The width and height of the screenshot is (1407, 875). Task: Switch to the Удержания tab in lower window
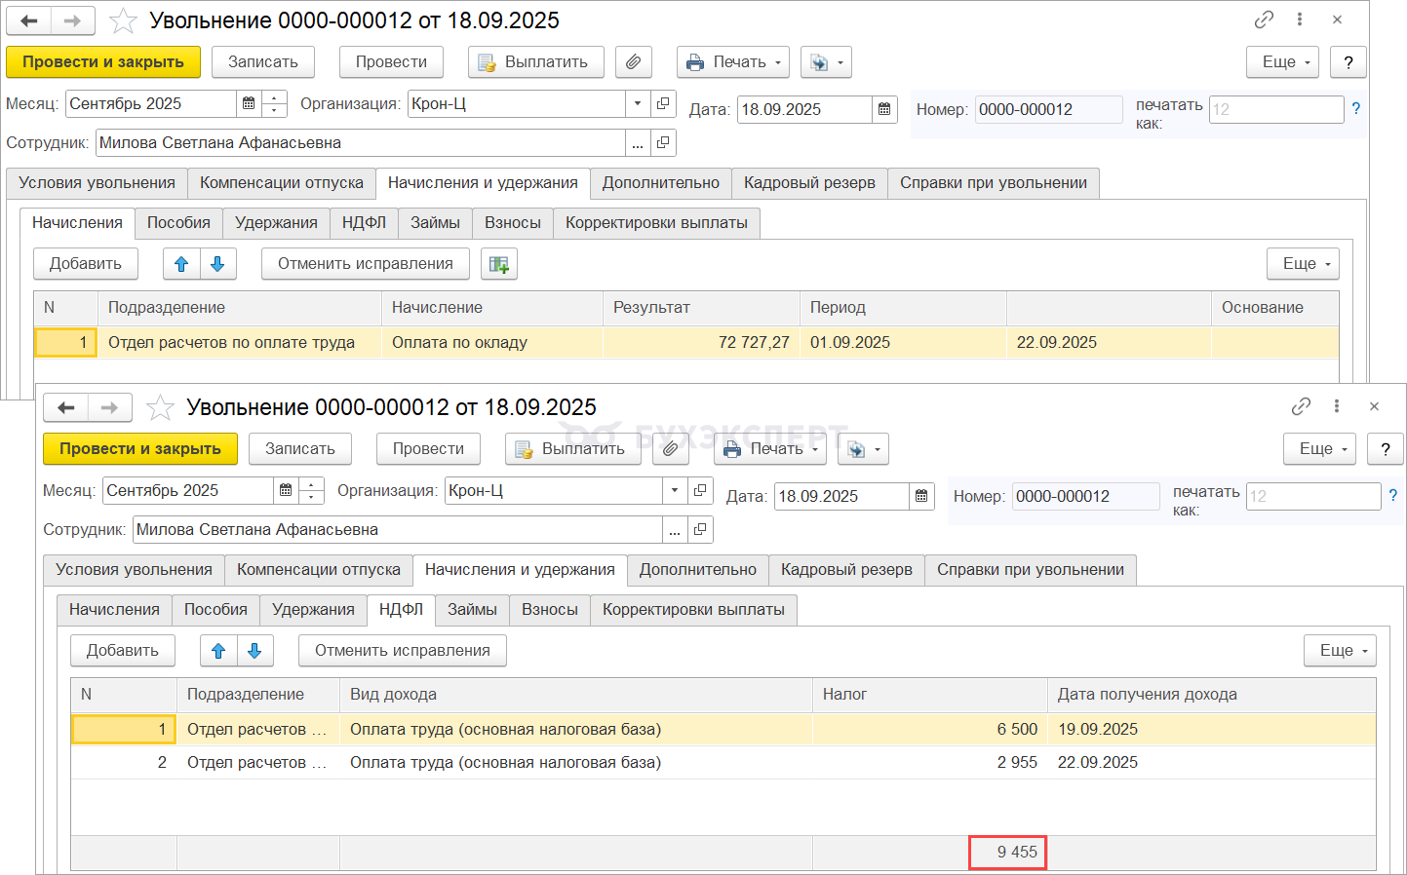tap(313, 610)
